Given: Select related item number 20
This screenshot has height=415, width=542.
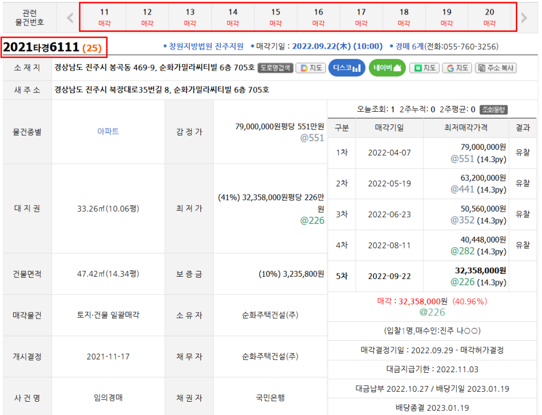Looking at the screenshot, I should pyautogui.click(x=489, y=17).
